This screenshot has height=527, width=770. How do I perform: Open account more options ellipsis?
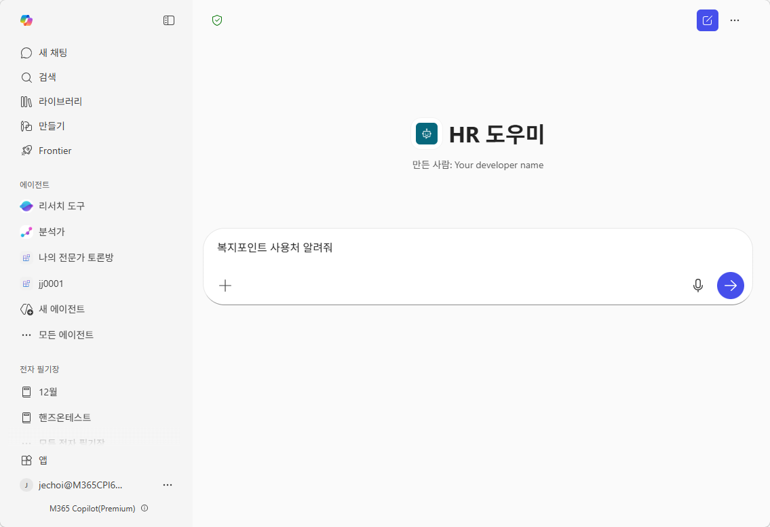168,485
